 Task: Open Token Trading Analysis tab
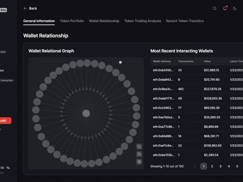[143, 21]
